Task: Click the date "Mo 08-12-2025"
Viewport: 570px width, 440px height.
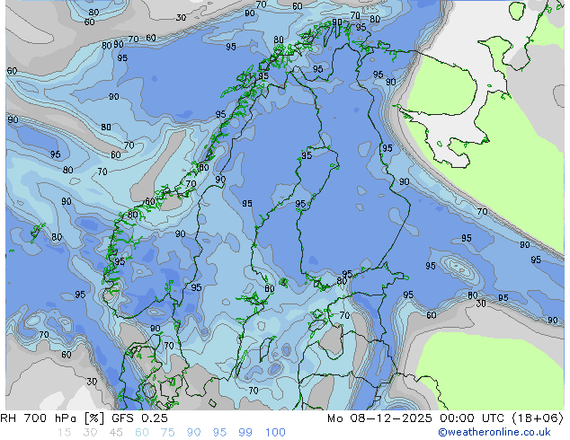Action: (379, 418)
